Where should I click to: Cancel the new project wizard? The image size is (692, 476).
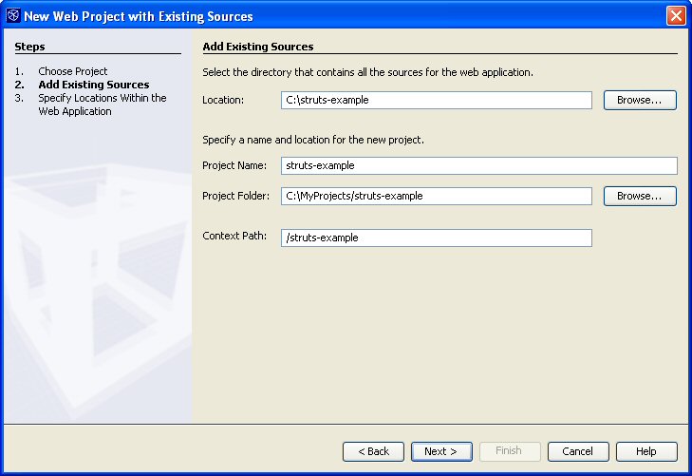(x=578, y=451)
